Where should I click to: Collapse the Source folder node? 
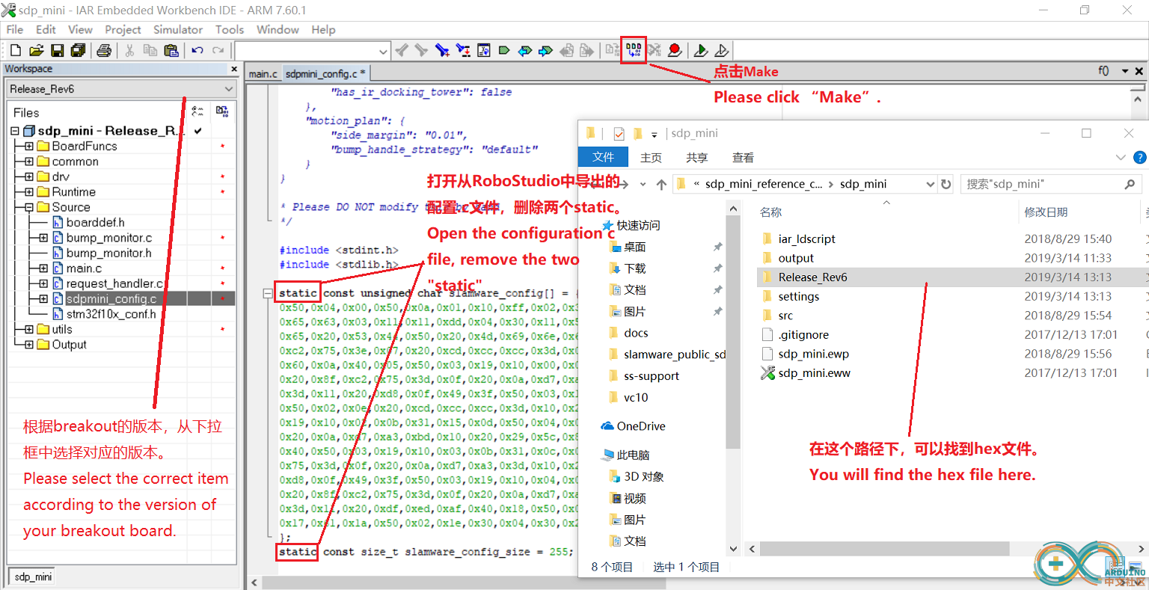(29, 207)
